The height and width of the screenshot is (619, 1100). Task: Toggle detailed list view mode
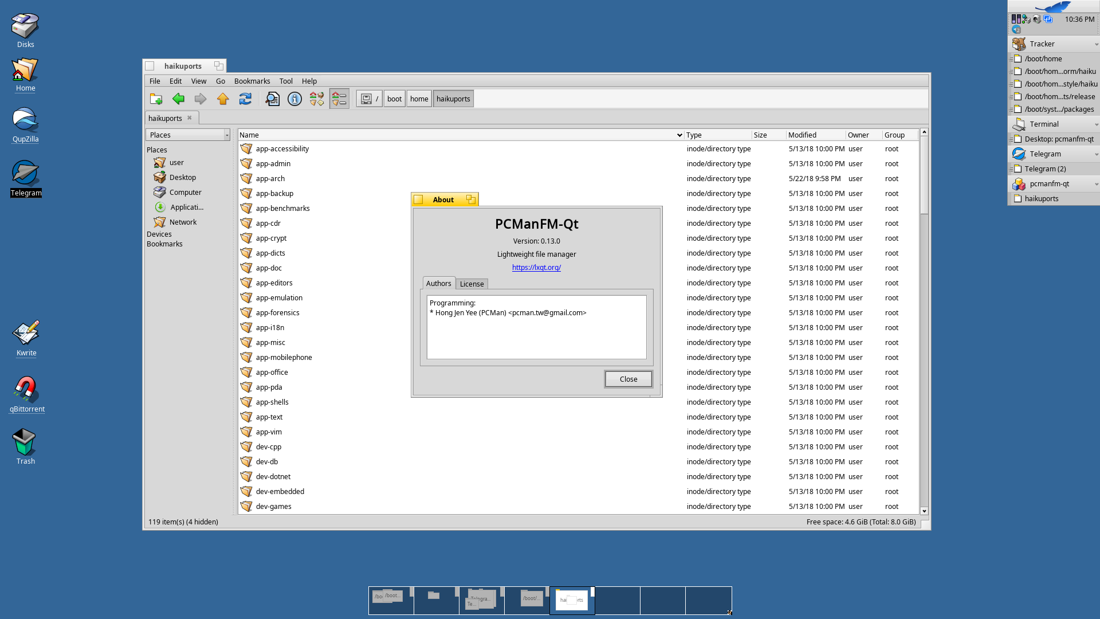(x=339, y=99)
